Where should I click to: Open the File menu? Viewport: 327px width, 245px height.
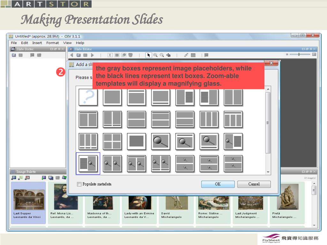pyautogui.click(x=14, y=43)
